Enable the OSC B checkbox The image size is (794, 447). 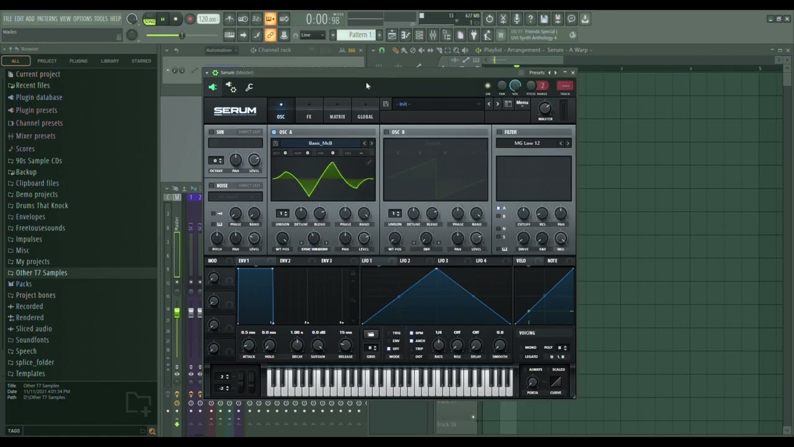386,132
